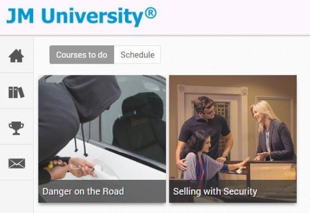Click the word University in the header
The width and height of the screenshot is (310, 213).
[93, 17]
